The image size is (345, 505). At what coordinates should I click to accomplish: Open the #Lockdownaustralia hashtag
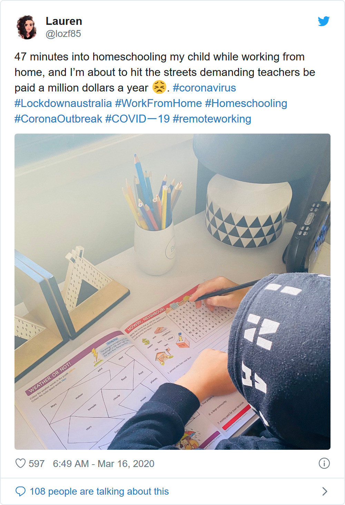(x=63, y=103)
